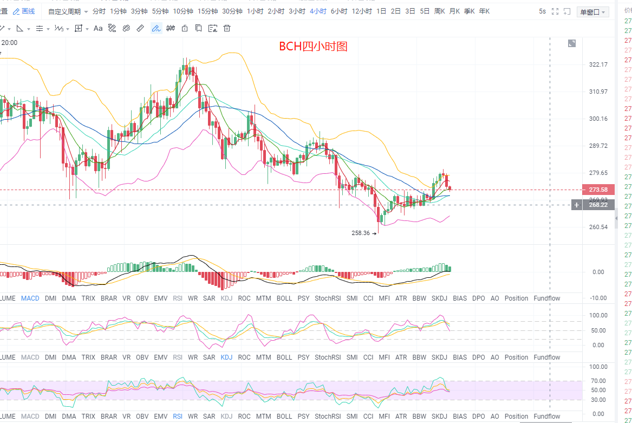Click the candlestick pattern icon in drawing toolbar
The height and width of the screenshot is (423, 632).
tap(170, 28)
